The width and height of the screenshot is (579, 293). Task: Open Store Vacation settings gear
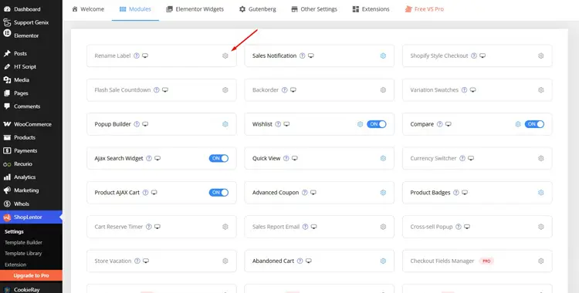tap(225, 261)
